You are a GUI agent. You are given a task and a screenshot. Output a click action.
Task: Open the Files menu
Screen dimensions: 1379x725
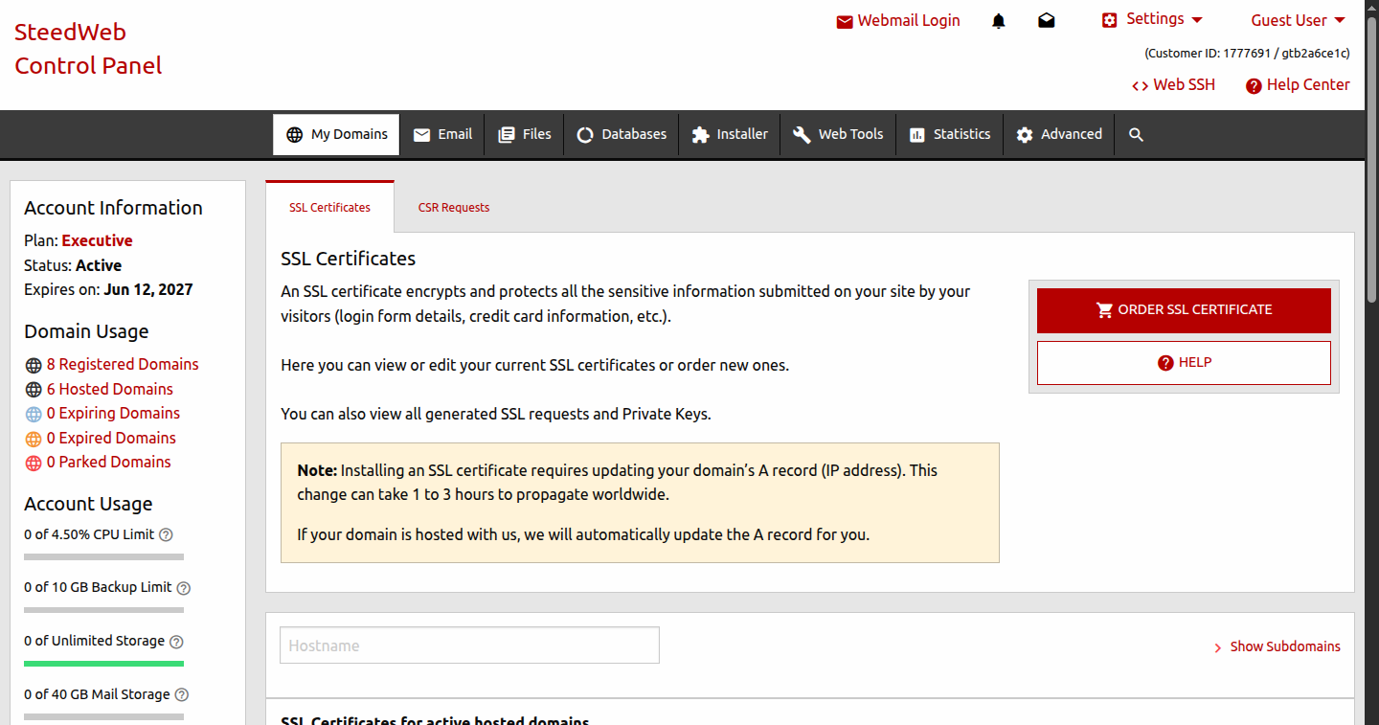coord(524,134)
